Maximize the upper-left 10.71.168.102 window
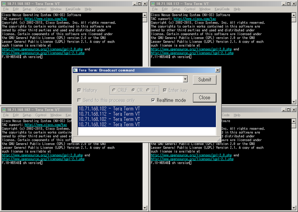Viewport: 298px width, 212px height. pyautogui.click(x=140, y=4)
